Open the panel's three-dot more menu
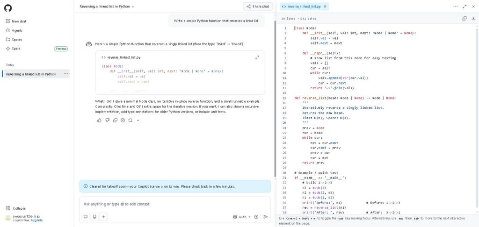Viewport: 479px width, 227px height. coord(456,7)
